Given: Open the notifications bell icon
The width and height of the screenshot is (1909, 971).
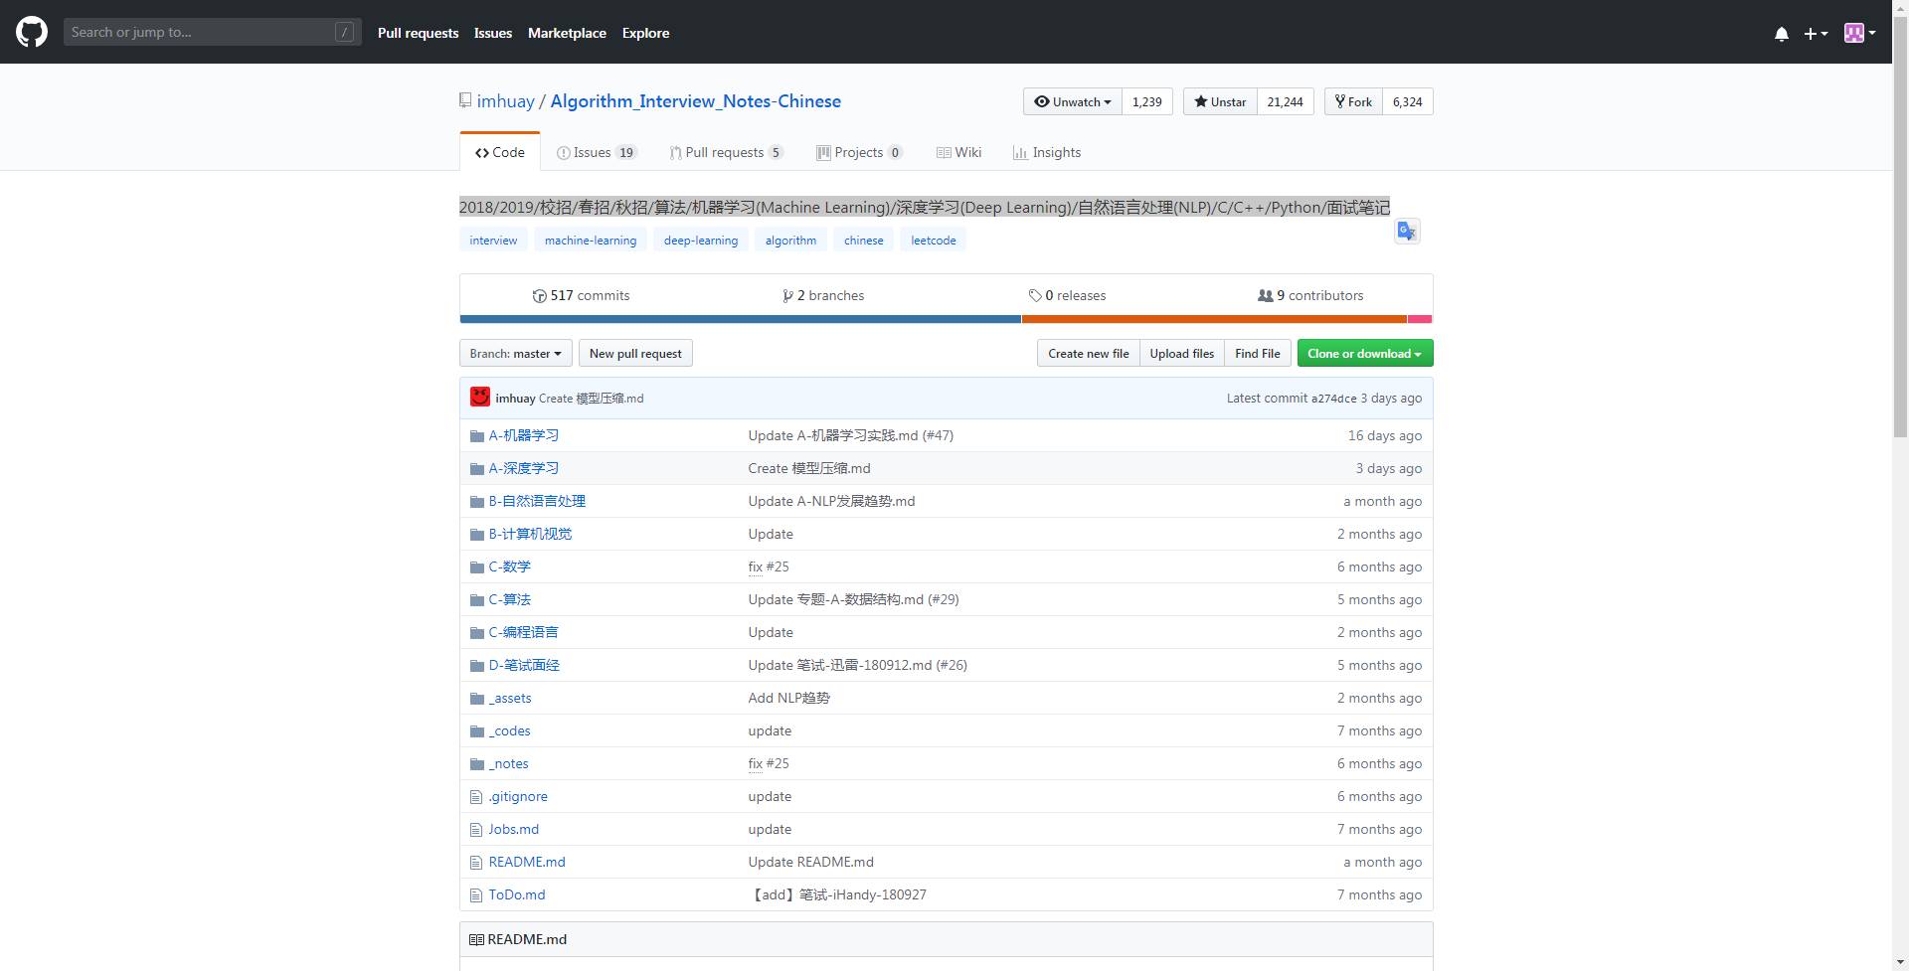Looking at the screenshot, I should (1782, 33).
